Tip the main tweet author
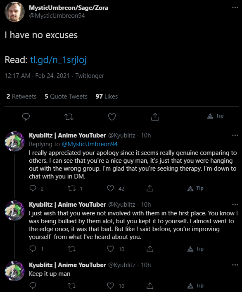242x292 pixels. [x=215, y=116]
